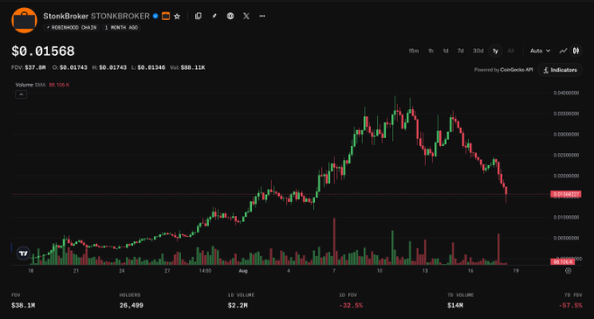
Task: Open the Auto interval dropdown
Action: pos(540,51)
